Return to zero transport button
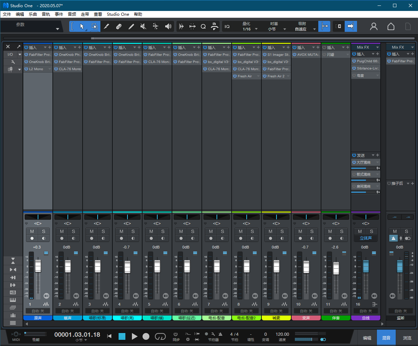The image size is (418, 346). 109,336
